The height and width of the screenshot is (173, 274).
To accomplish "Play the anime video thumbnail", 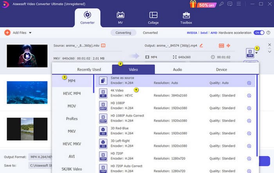I will [x=27, y=56].
